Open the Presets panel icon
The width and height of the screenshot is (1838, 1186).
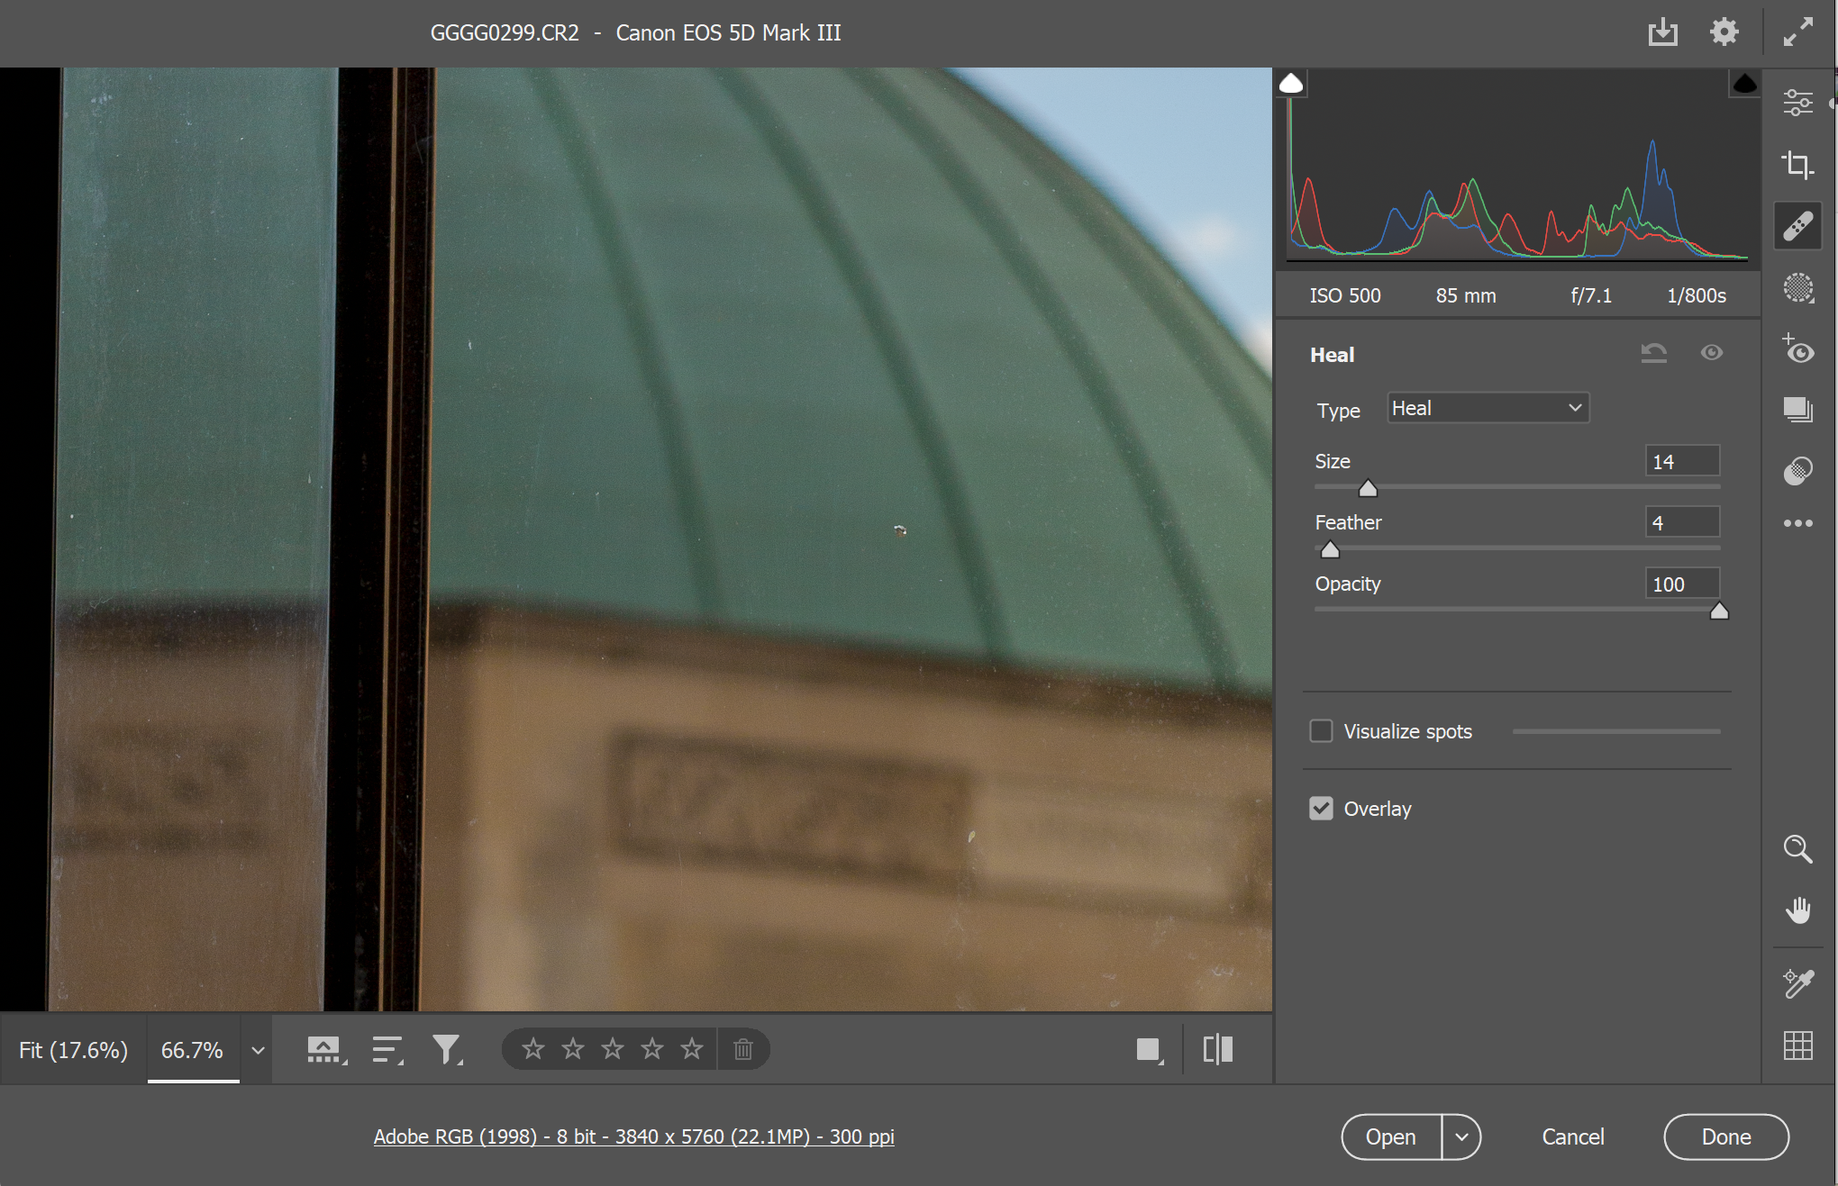coord(1797,470)
